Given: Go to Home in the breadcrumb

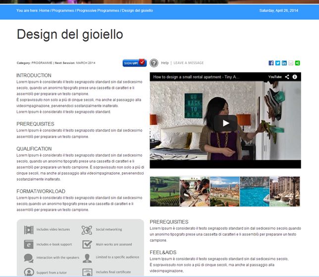Looking at the screenshot, I should coord(45,10).
